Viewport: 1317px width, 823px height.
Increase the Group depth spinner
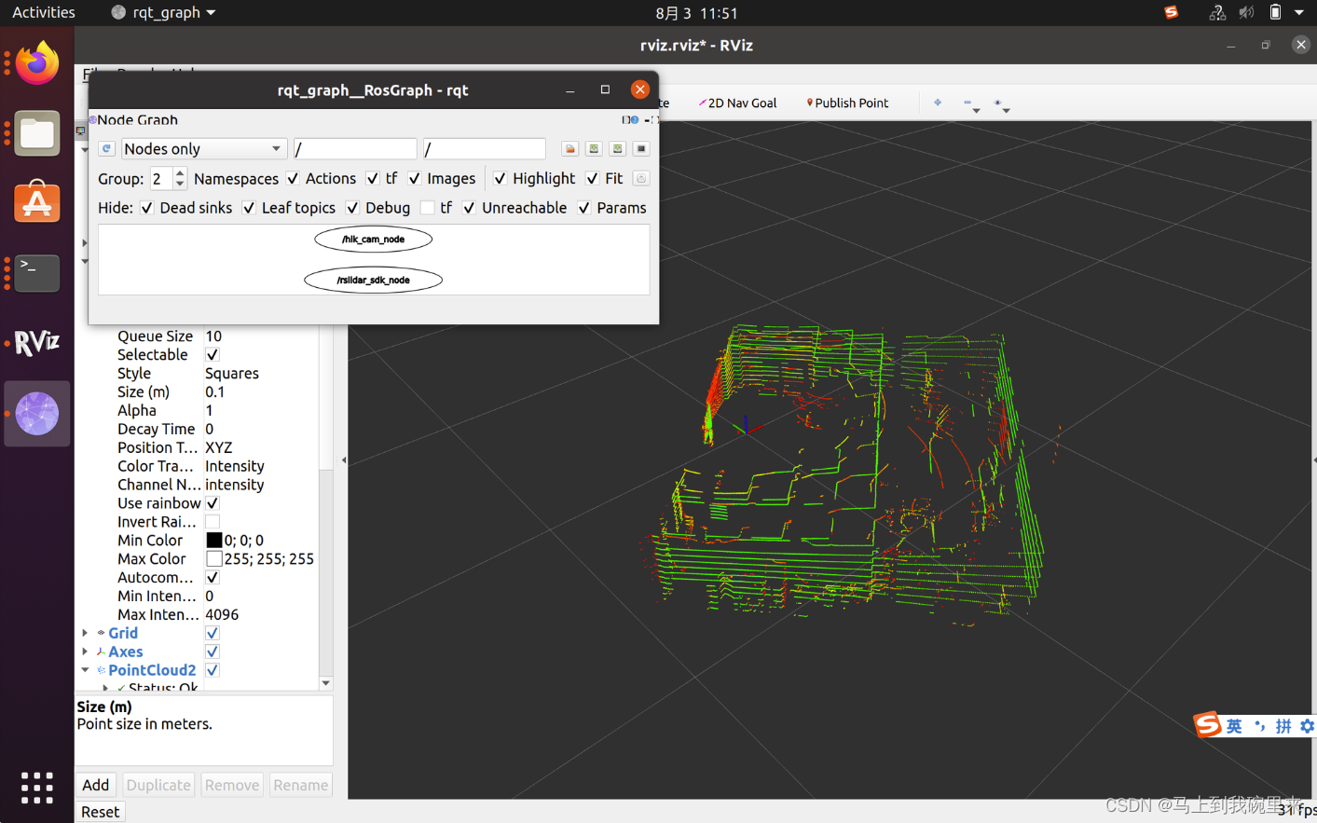pyautogui.click(x=180, y=173)
